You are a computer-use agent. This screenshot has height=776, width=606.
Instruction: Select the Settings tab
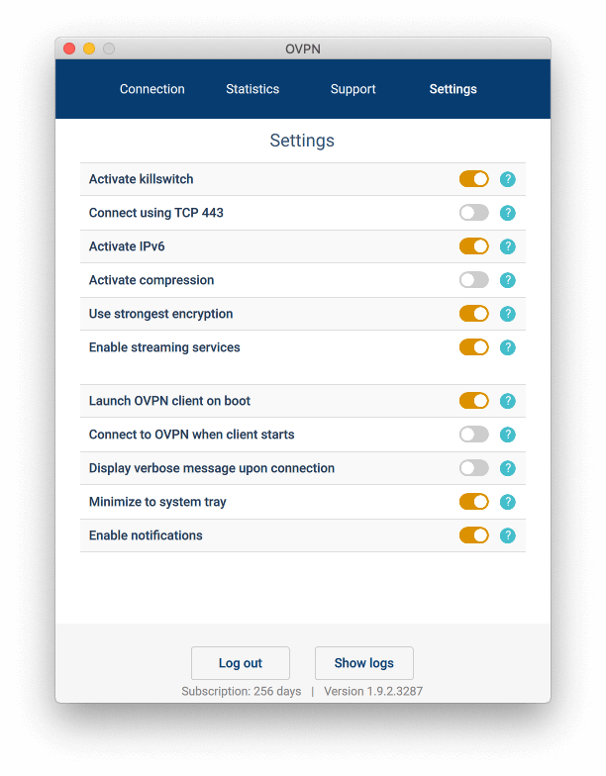[x=454, y=89]
